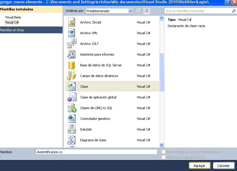Select the 'DataSet' template name
Screen dimensions: 237x171
tap(86, 129)
